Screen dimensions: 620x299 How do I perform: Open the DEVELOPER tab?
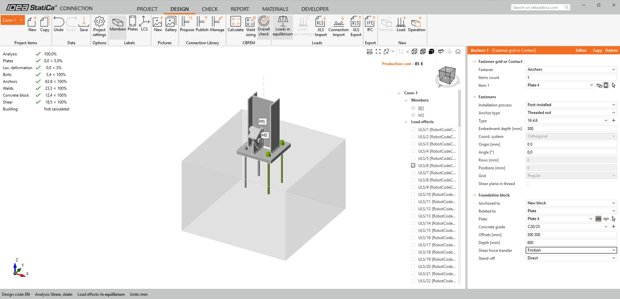[x=315, y=9]
